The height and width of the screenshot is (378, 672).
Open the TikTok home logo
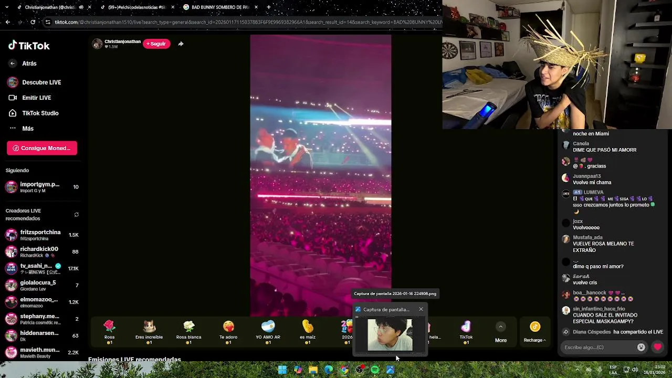[x=29, y=46]
